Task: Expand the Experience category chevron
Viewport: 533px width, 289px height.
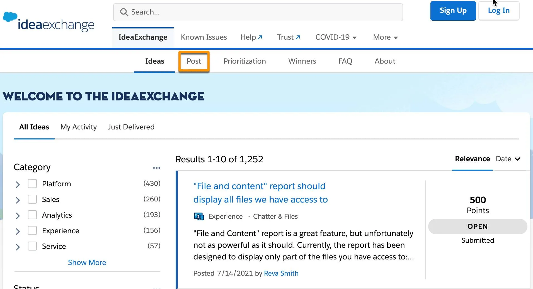Action: pyautogui.click(x=18, y=231)
